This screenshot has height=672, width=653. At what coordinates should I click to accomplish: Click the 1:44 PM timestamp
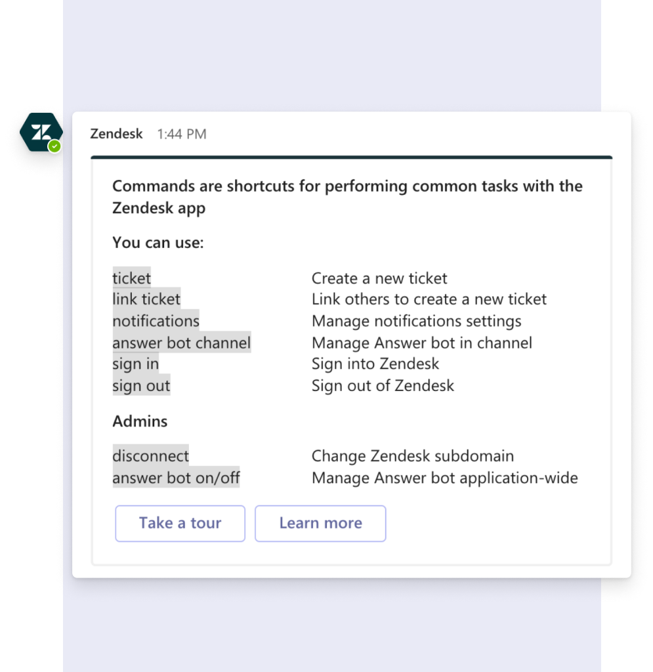(182, 134)
